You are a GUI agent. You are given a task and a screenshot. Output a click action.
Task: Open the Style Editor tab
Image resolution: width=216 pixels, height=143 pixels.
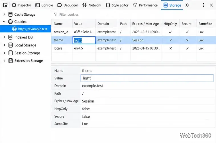pyautogui.click(x=117, y=5)
